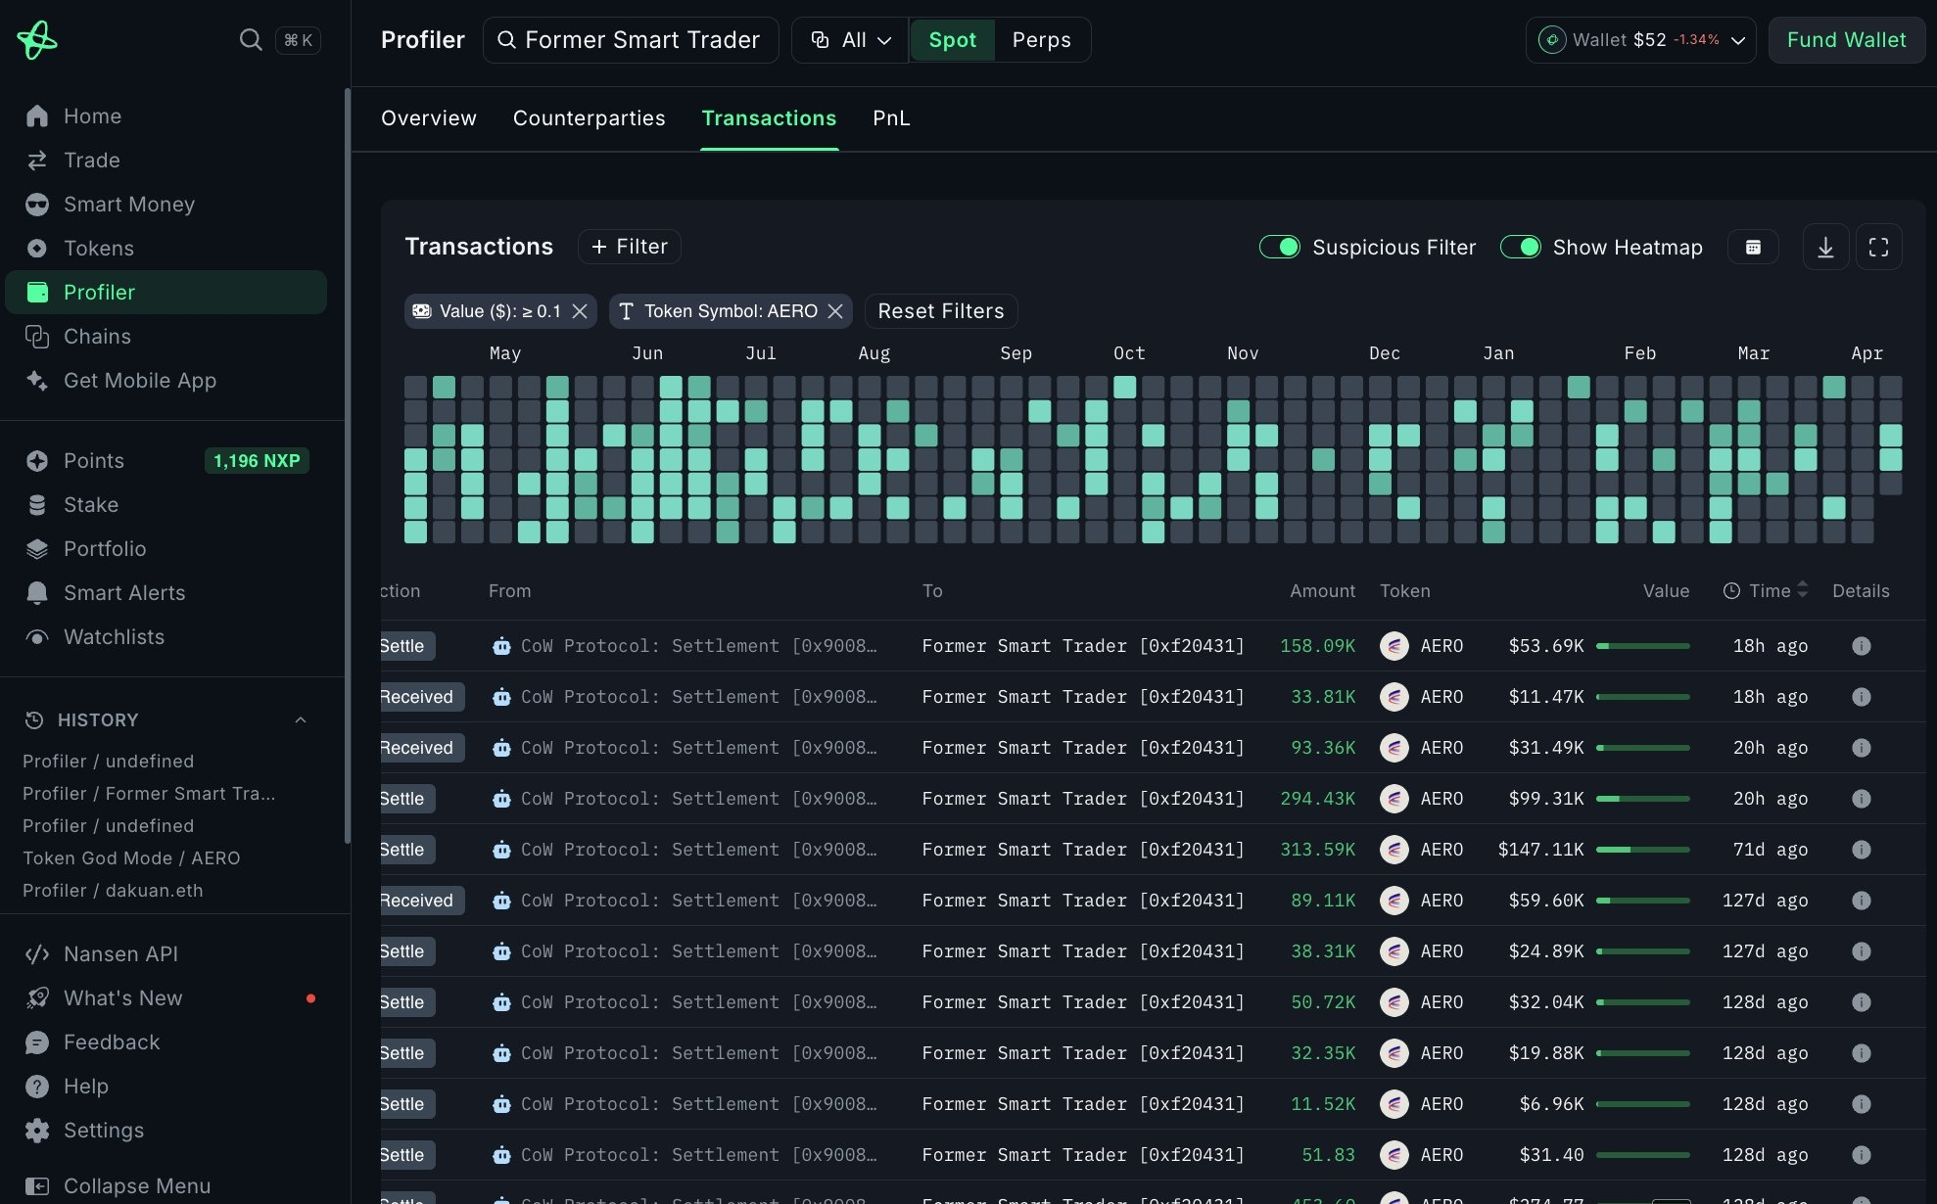Click the $6.96K value cell
Image resolution: width=1937 pixels, height=1204 pixels.
pyautogui.click(x=1551, y=1104)
